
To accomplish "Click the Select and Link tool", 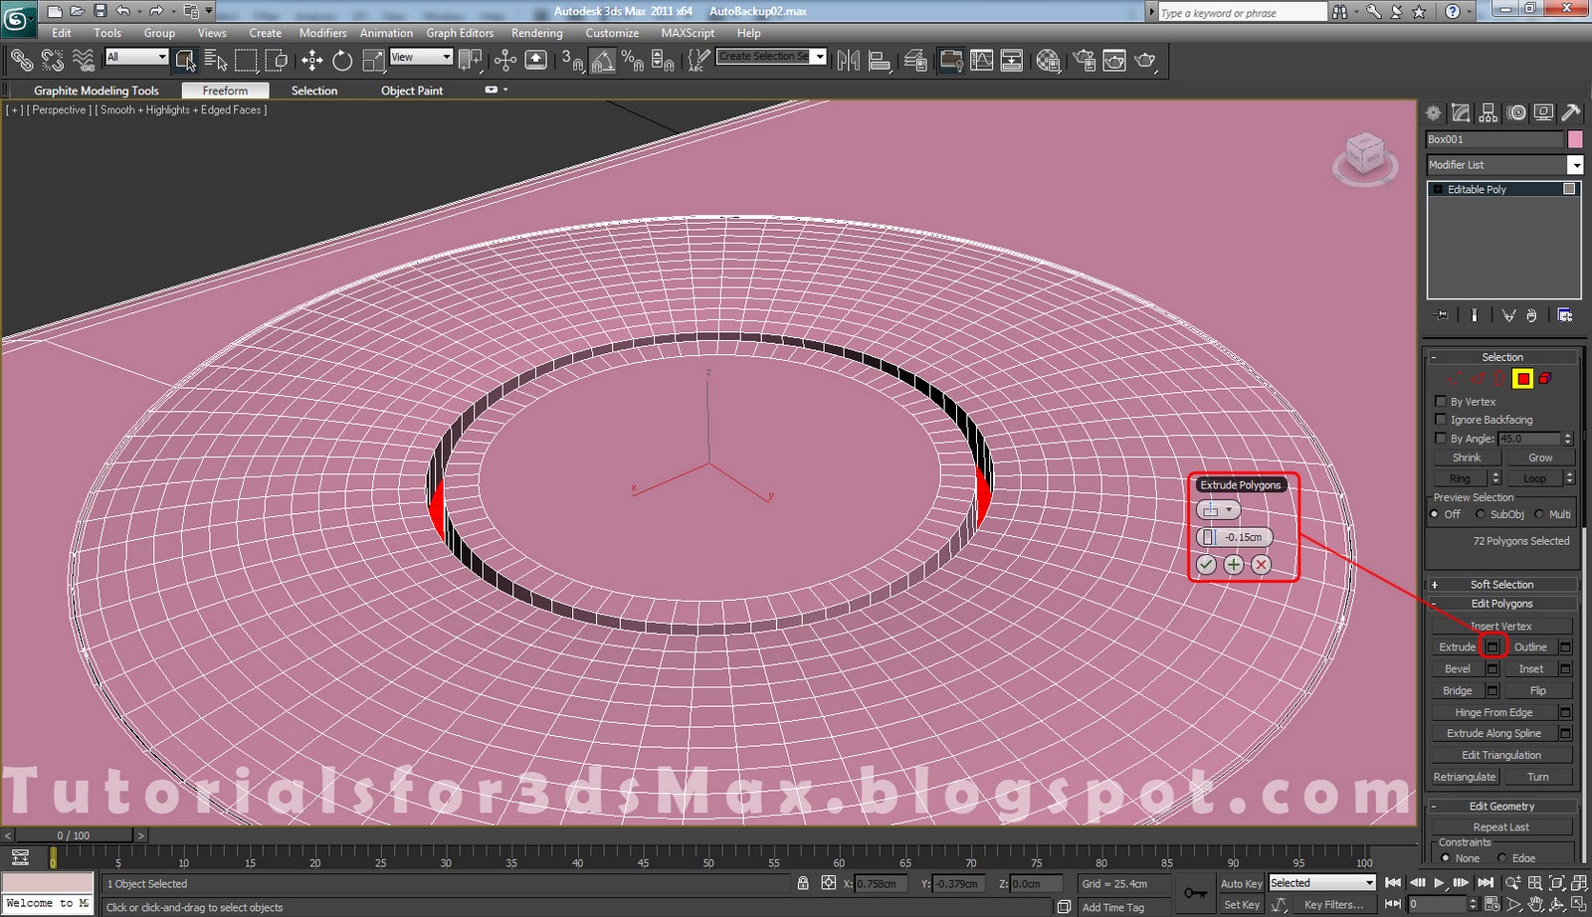I will 21,61.
